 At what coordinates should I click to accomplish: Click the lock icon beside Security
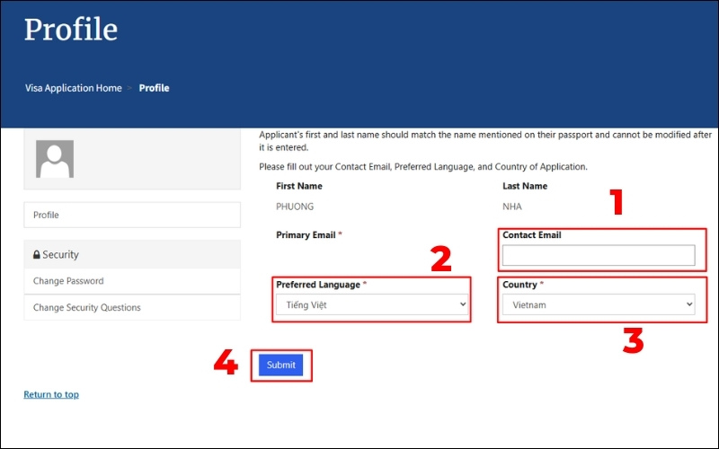[x=37, y=255]
